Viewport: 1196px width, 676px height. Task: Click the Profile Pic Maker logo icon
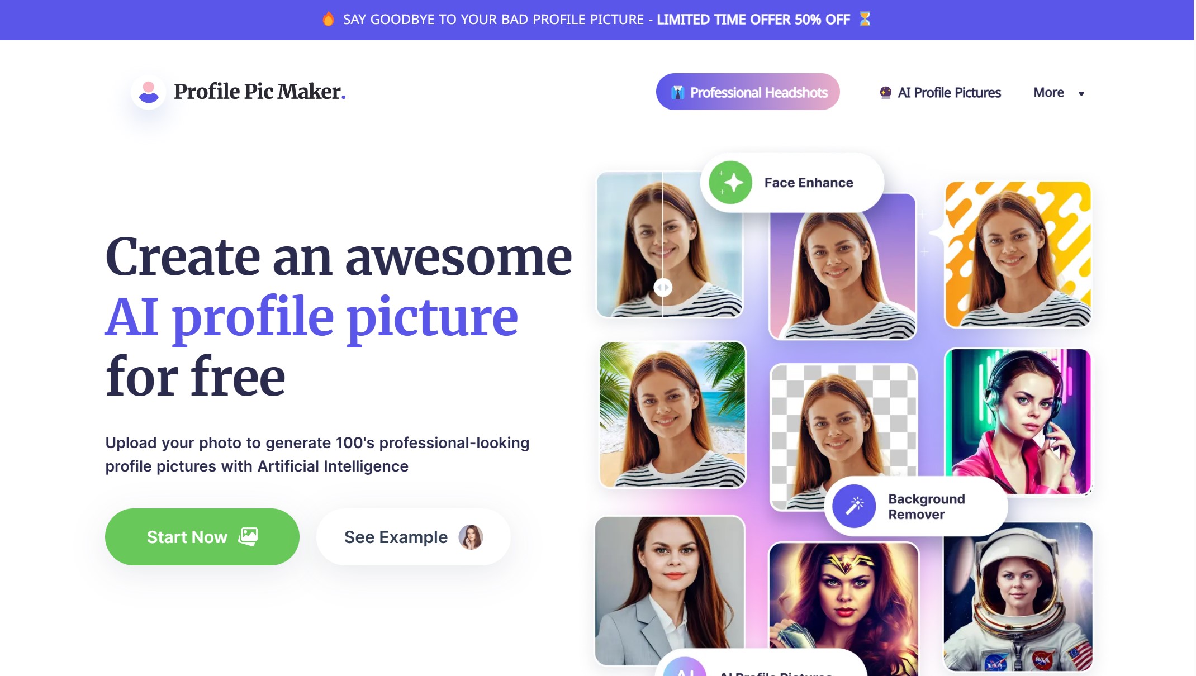[x=148, y=91]
